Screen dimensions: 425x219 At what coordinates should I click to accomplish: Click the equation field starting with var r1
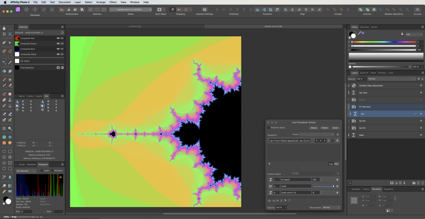[290, 140]
